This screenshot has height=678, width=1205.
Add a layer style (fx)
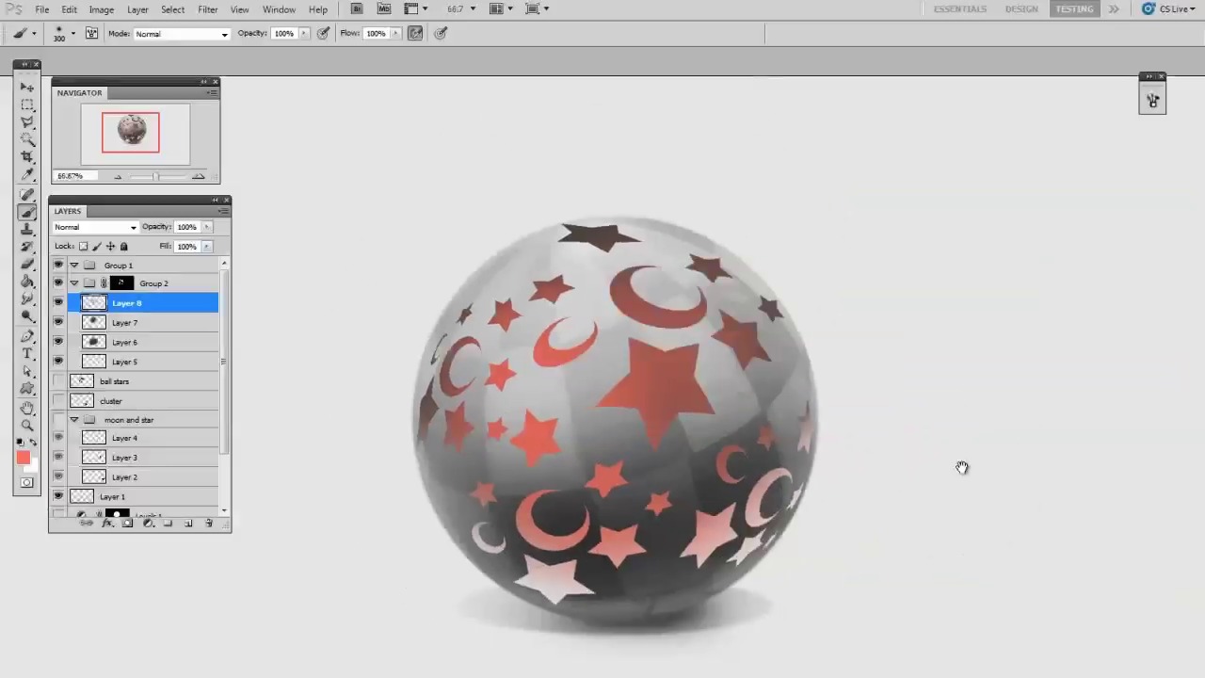107,524
